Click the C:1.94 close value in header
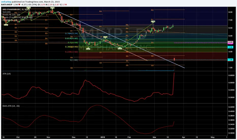 tap(64, 5)
